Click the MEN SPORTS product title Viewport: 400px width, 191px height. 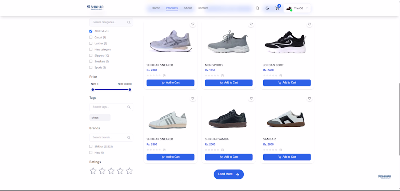pos(214,65)
